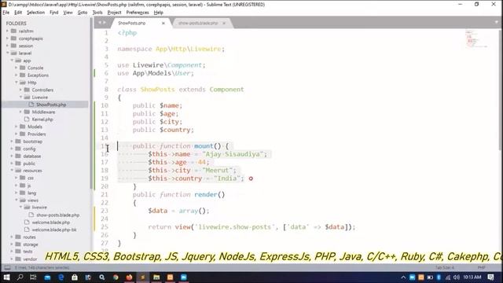Click the minimap code preview
Image resolution: width=503 pixels, height=283 pixels.
[475, 39]
